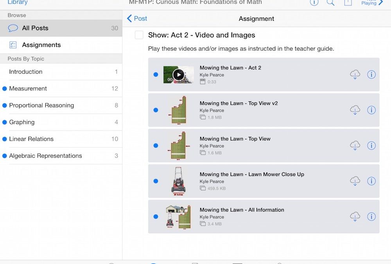Open the Lawn Mower Close Up thumbnail
Screen dimensions: 391x264
coord(178,181)
